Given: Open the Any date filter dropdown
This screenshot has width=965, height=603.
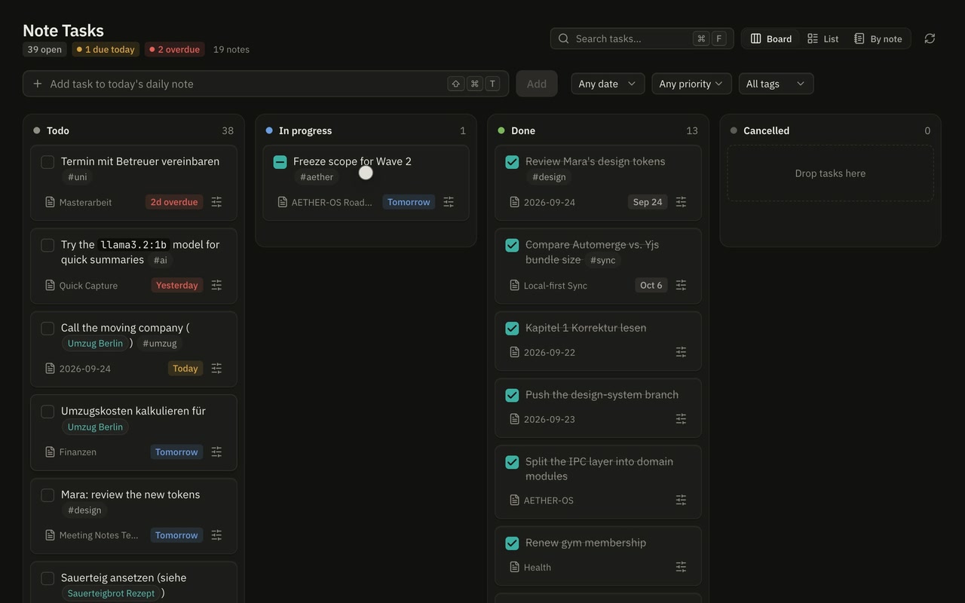Looking at the screenshot, I should (x=608, y=84).
